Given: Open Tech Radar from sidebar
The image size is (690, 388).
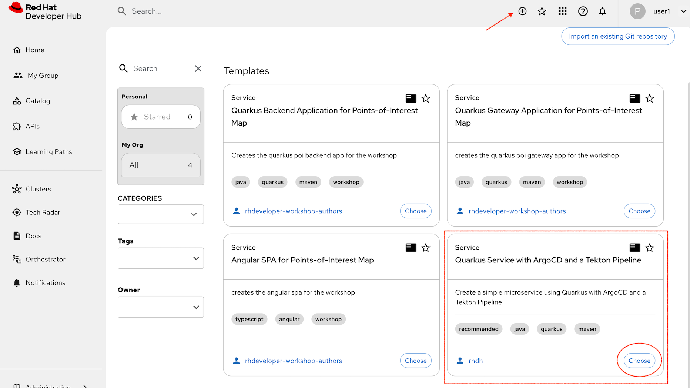Looking at the screenshot, I should [x=43, y=212].
